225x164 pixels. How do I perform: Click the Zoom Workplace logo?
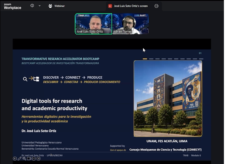point(12,6)
